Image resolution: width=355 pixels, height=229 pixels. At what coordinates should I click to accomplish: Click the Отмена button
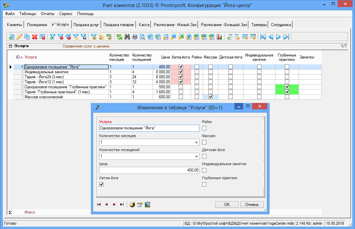point(252,205)
